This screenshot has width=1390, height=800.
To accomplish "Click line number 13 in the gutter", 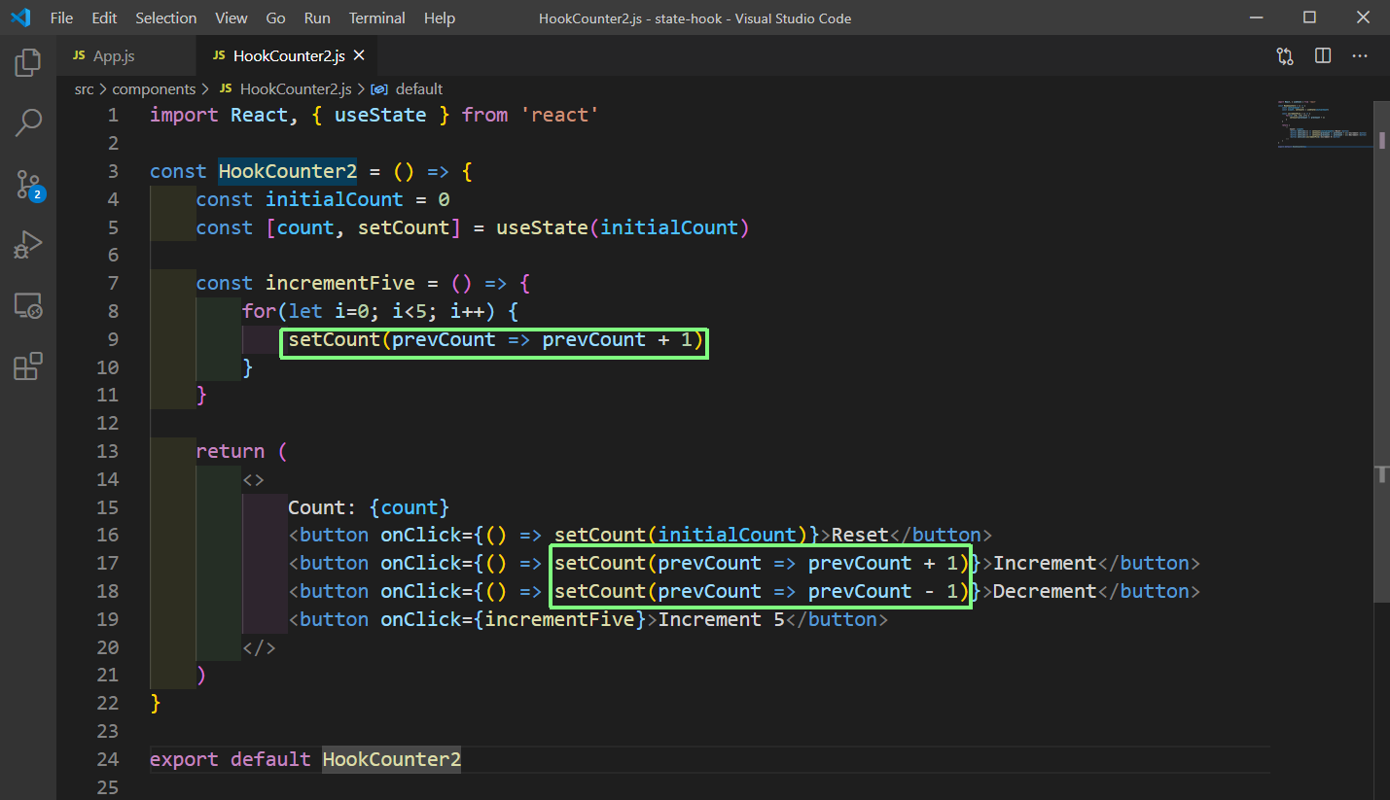I will (x=107, y=451).
